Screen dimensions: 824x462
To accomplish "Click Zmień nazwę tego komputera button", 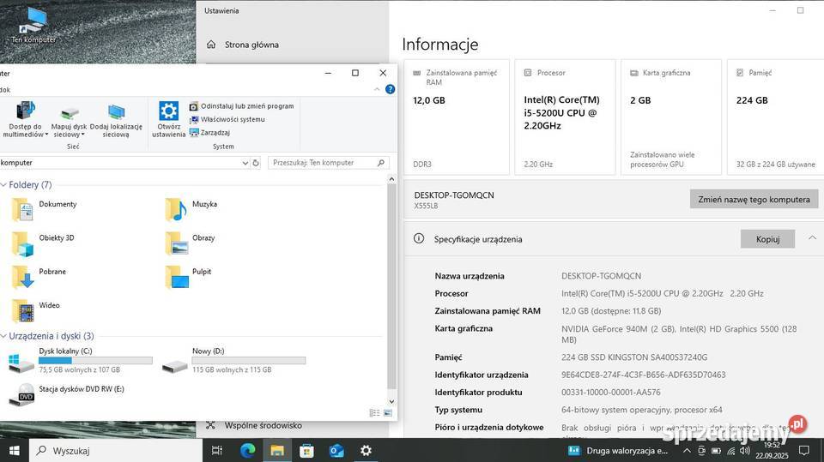I will pos(754,199).
